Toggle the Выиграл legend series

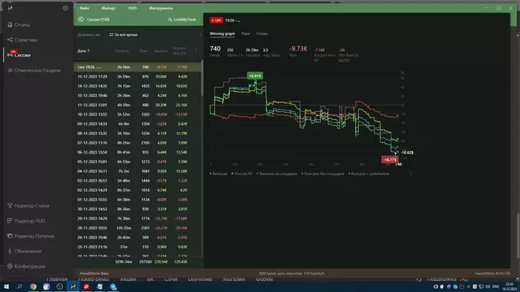[x=219, y=173]
